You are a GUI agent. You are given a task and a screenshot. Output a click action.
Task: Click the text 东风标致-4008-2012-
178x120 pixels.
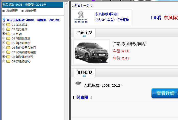(x=103, y=85)
